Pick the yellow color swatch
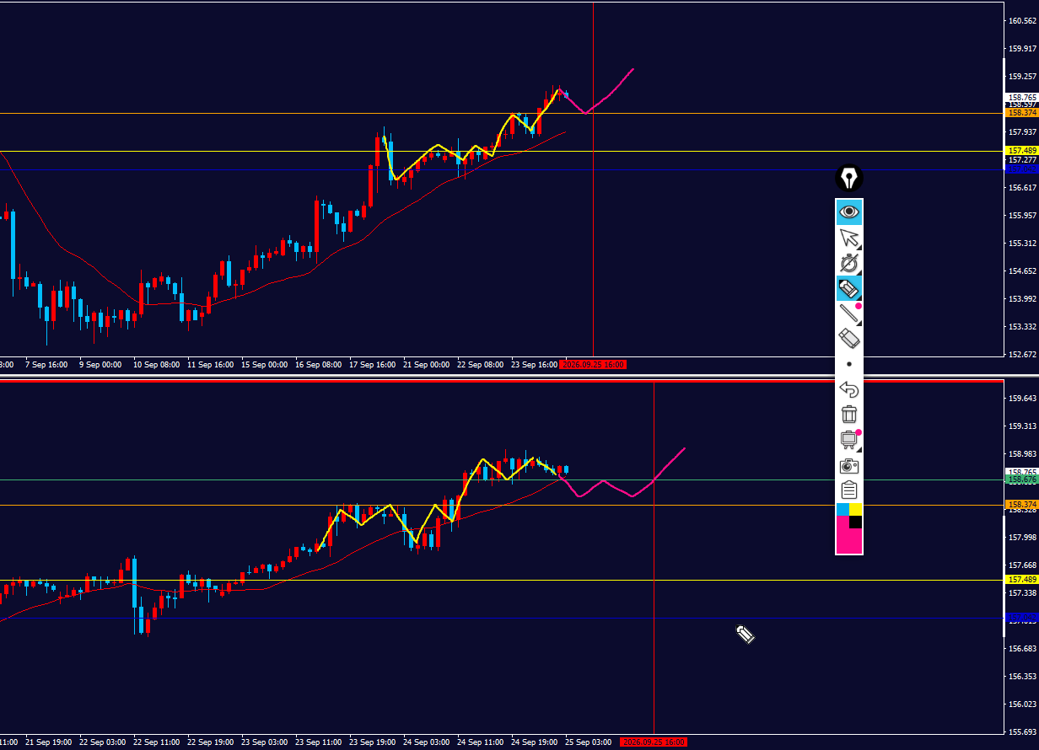Image resolution: width=1039 pixels, height=750 pixels. [x=856, y=509]
